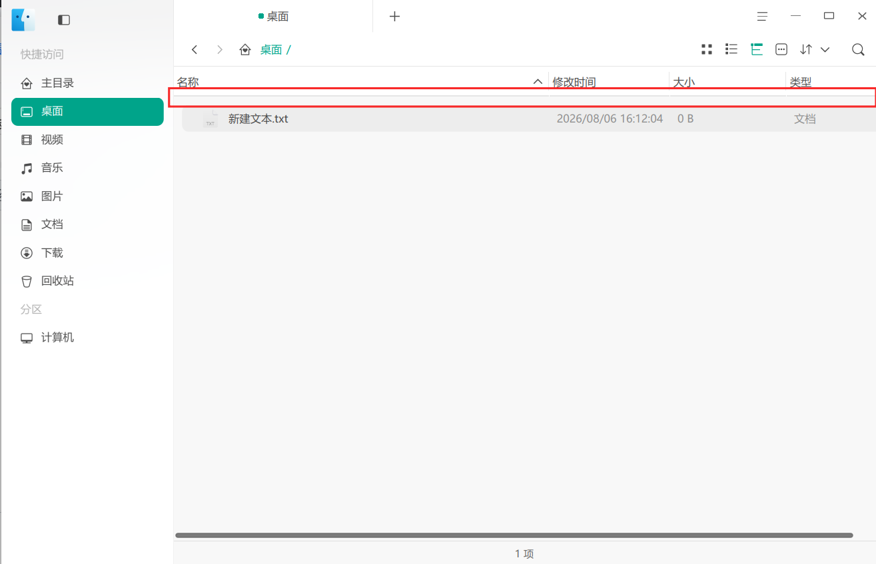Click the home icon in address bar
The height and width of the screenshot is (564, 876).
[245, 50]
